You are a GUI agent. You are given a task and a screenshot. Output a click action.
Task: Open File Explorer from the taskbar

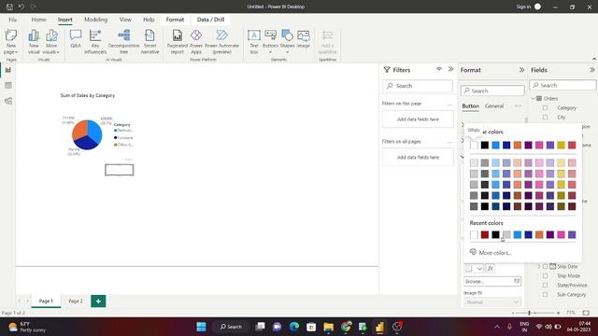[x=328, y=327]
